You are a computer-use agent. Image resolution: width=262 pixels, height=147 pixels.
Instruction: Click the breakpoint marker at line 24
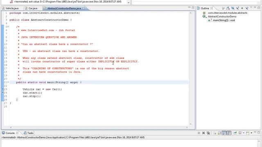tap(3, 93)
